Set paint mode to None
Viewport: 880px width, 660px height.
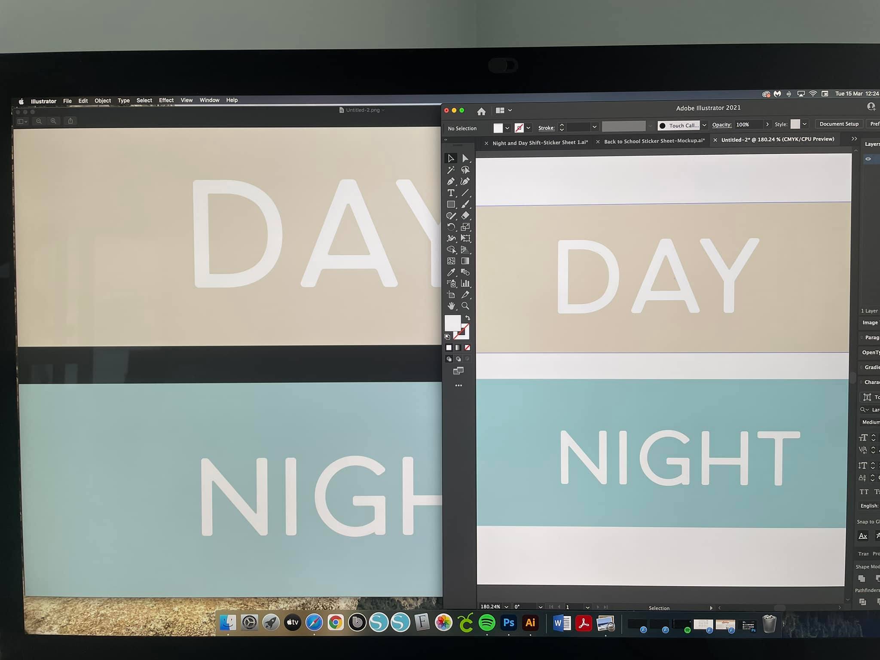pos(467,348)
